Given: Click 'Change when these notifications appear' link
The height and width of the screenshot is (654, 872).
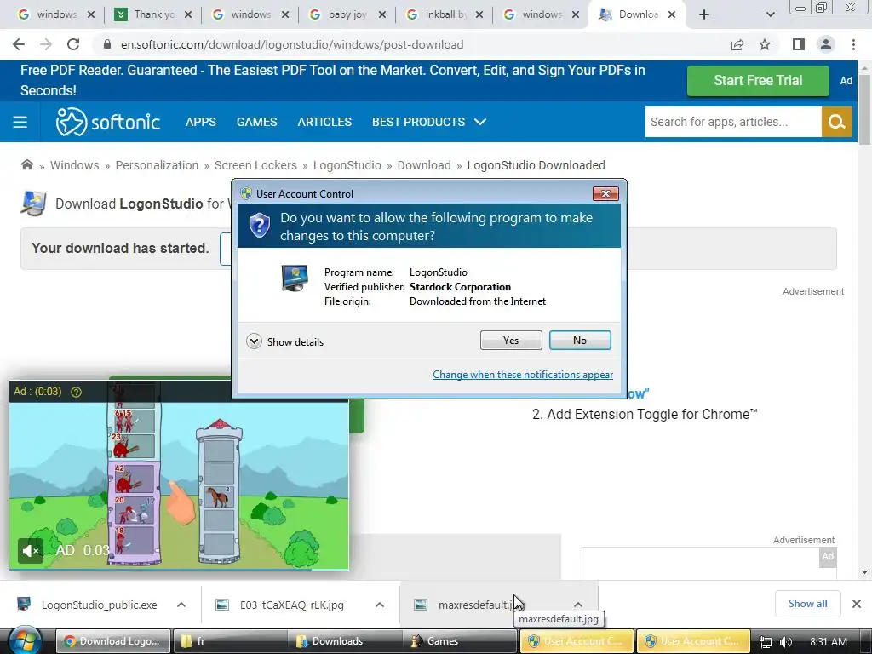Looking at the screenshot, I should point(523,375).
